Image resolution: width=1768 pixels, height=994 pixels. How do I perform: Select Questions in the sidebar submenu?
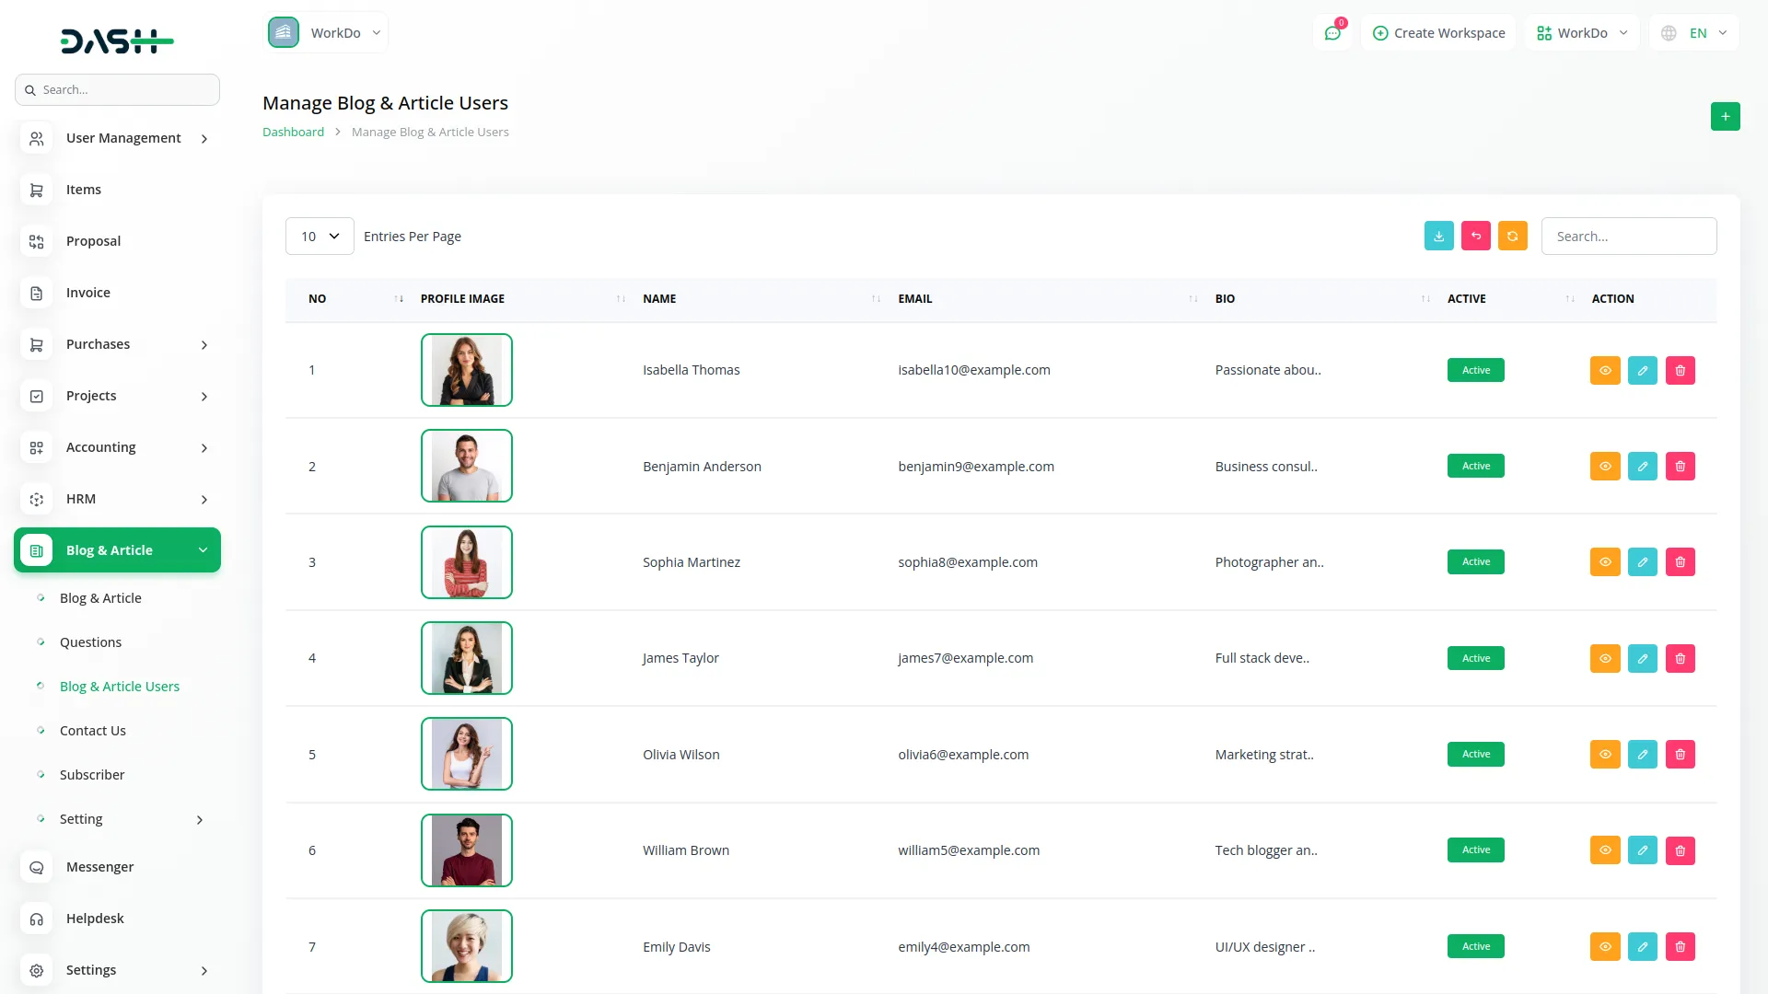90,642
